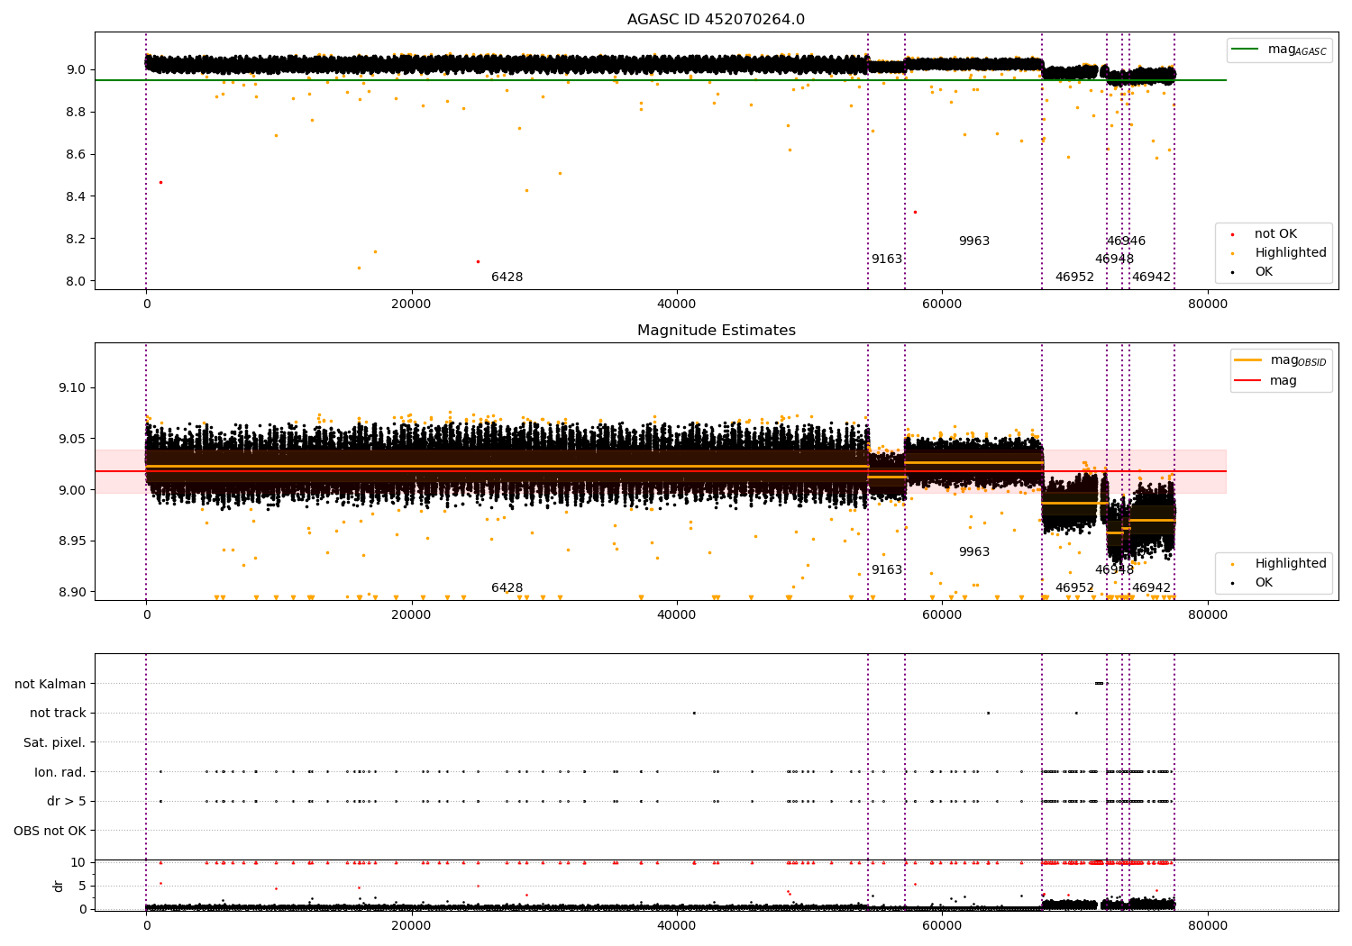Image resolution: width=1352 pixels, height=946 pixels.
Task: Click the 'not Kalman' row label
Action: pyautogui.click(x=50, y=685)
